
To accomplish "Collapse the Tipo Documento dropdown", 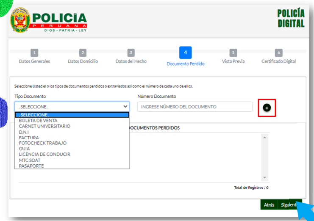I will [72, 107].
